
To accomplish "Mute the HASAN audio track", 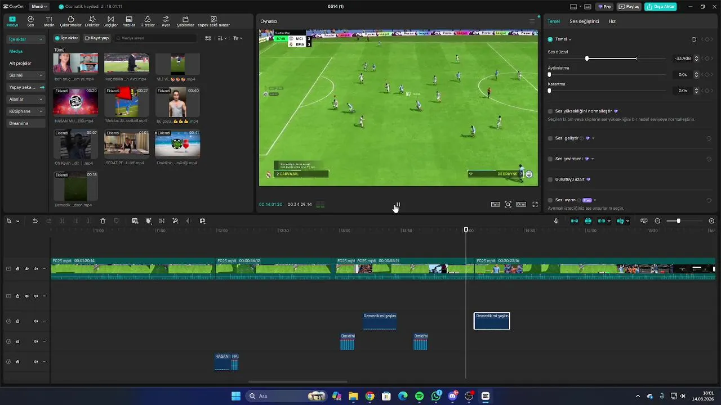I will (35, 362).
